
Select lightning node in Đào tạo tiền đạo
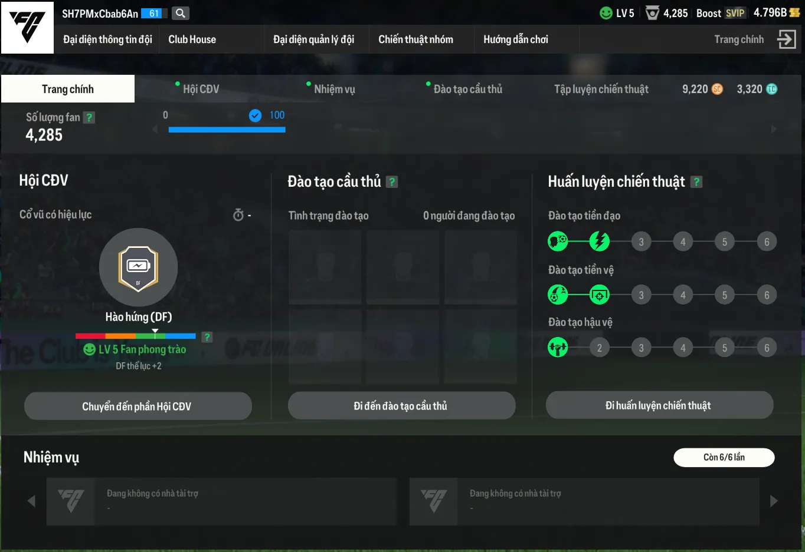pos(600,241)
